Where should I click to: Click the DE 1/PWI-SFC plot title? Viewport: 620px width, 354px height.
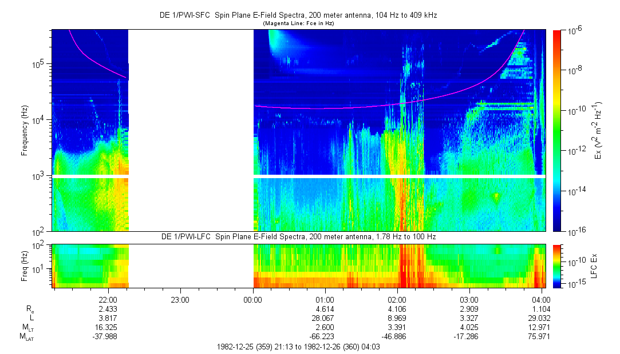point(298,15)
